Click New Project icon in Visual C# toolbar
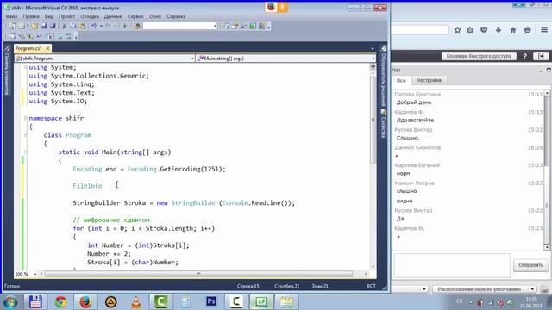This screenshot has width=552, height=310. click(x=12, y=26)
